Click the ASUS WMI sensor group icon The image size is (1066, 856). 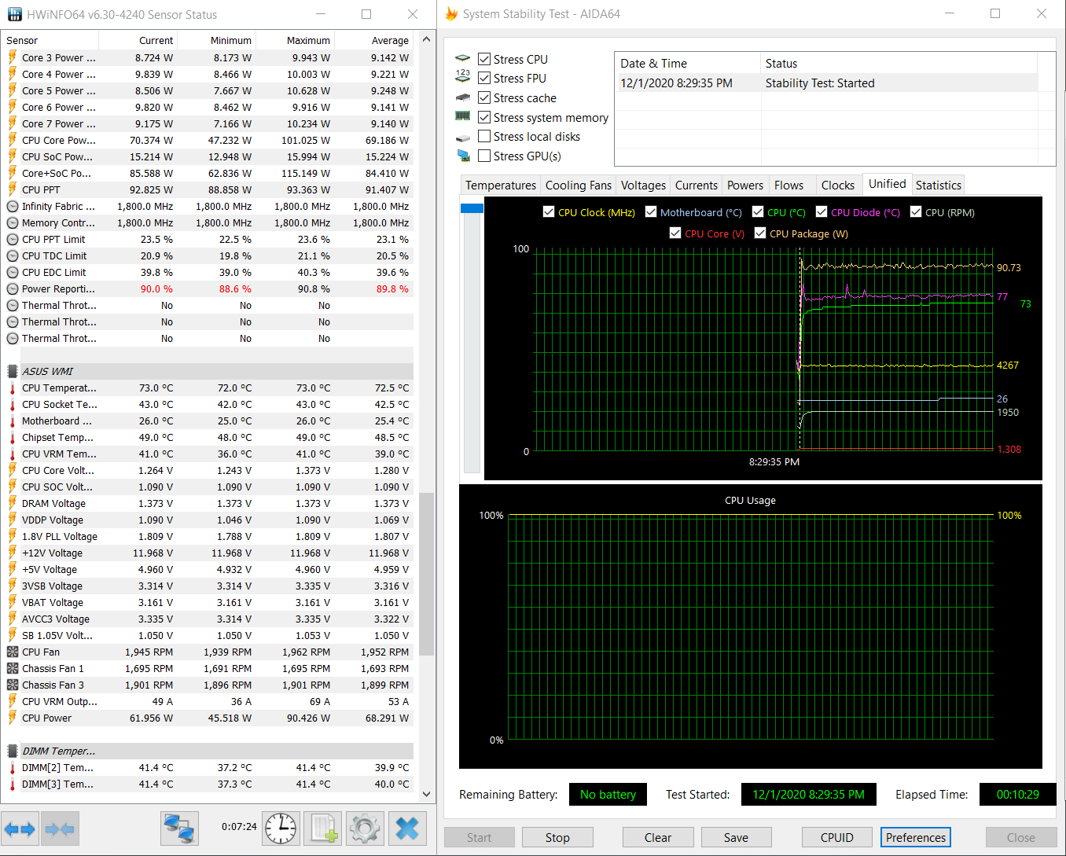pyautogui.click(x=12, y=371)
